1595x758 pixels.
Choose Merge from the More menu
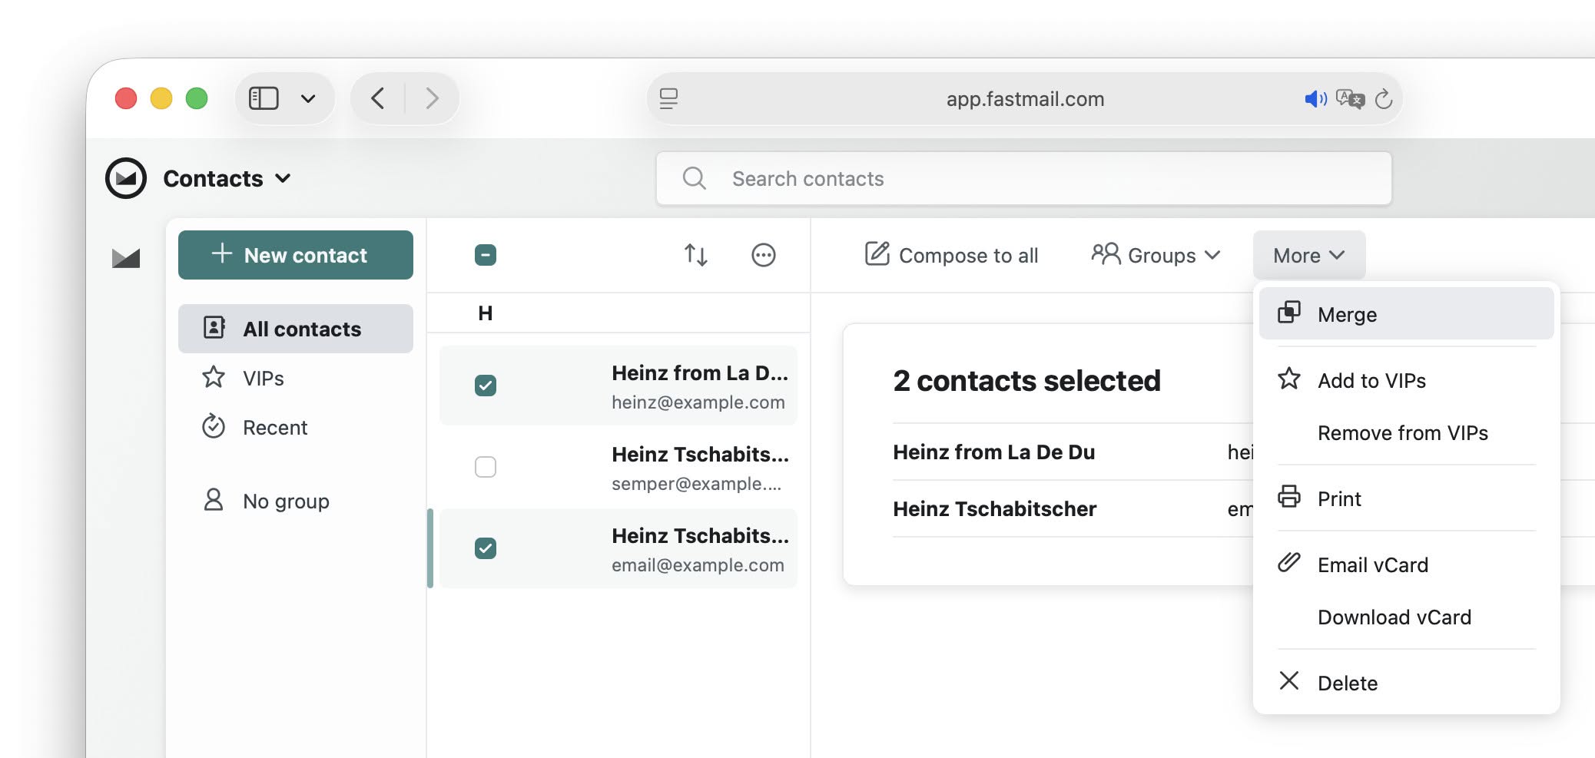(1406, 313)
